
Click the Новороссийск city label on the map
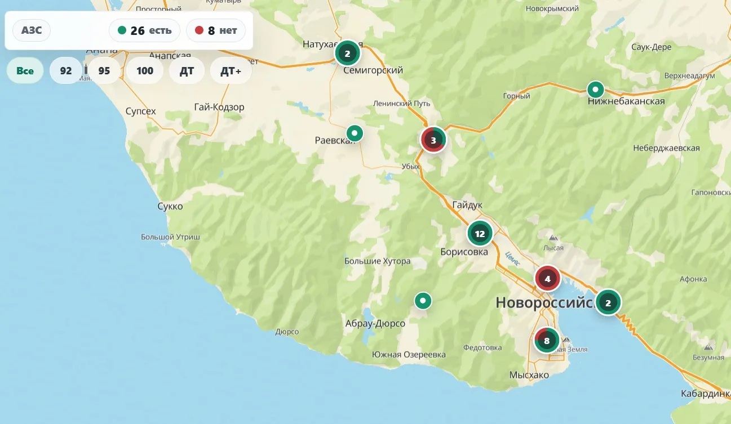pos(546,302)
